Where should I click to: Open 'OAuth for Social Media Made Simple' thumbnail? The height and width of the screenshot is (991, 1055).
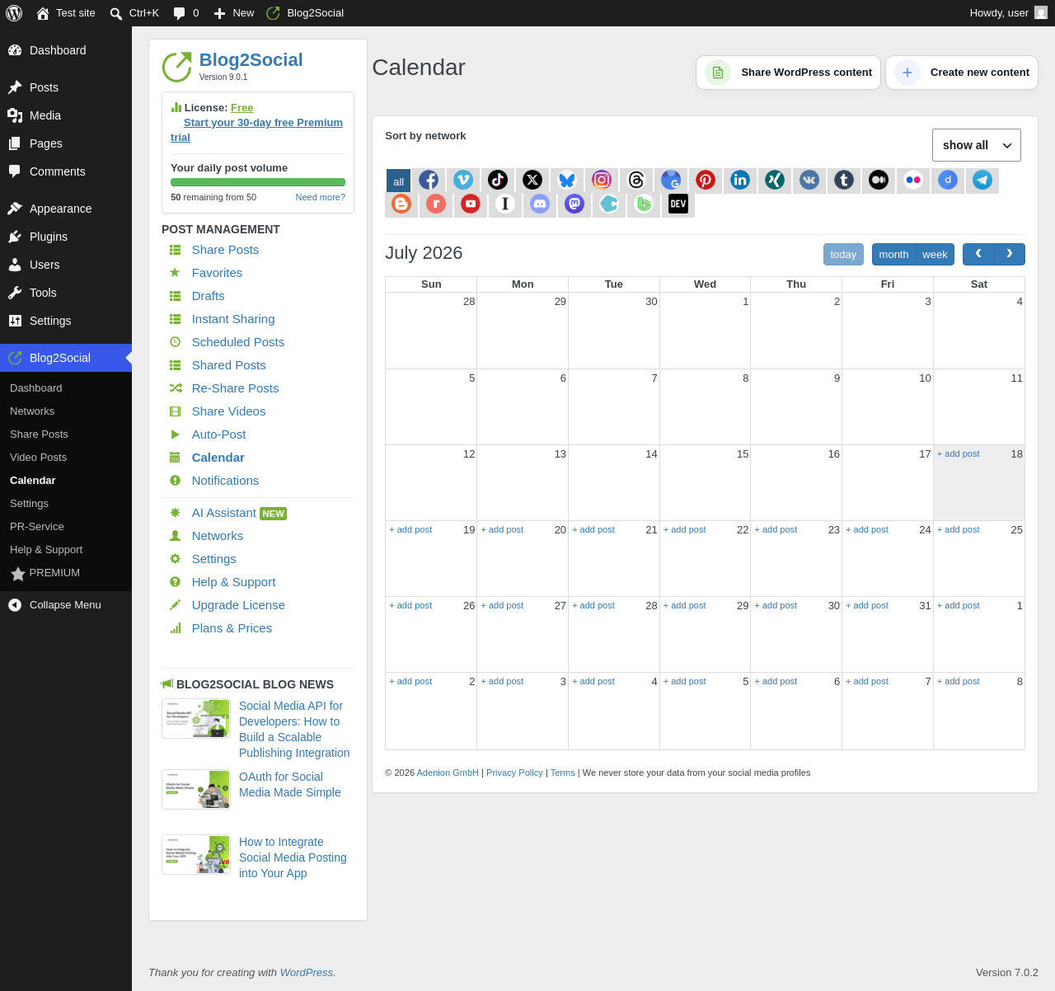tap(196, 790)
